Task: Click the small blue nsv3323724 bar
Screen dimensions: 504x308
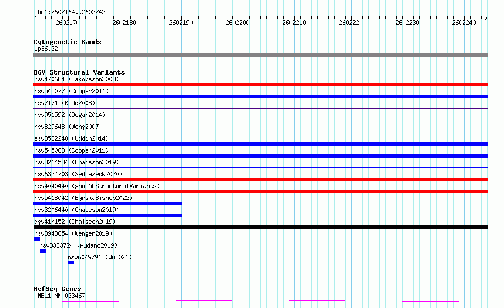Action: [42, 251]
